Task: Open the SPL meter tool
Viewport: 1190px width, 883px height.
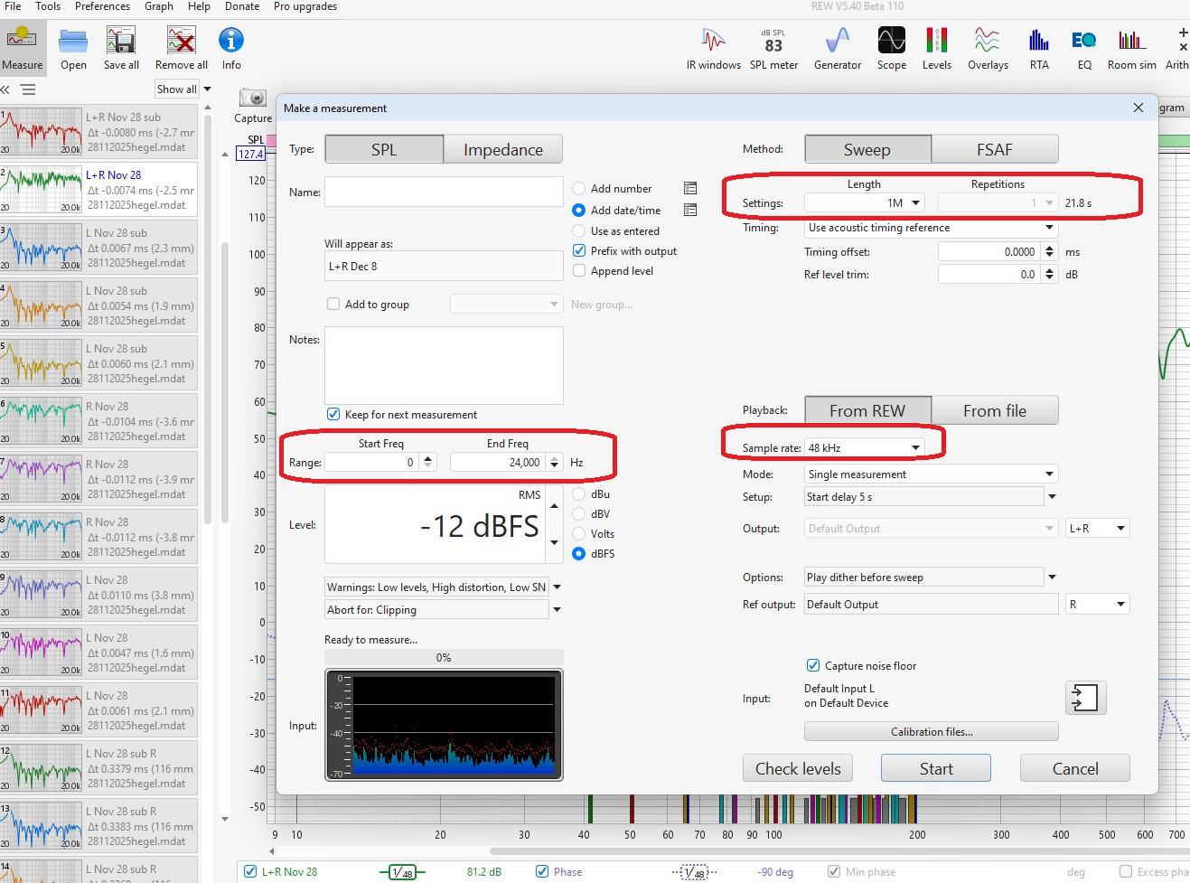Action: click(773, 47)
